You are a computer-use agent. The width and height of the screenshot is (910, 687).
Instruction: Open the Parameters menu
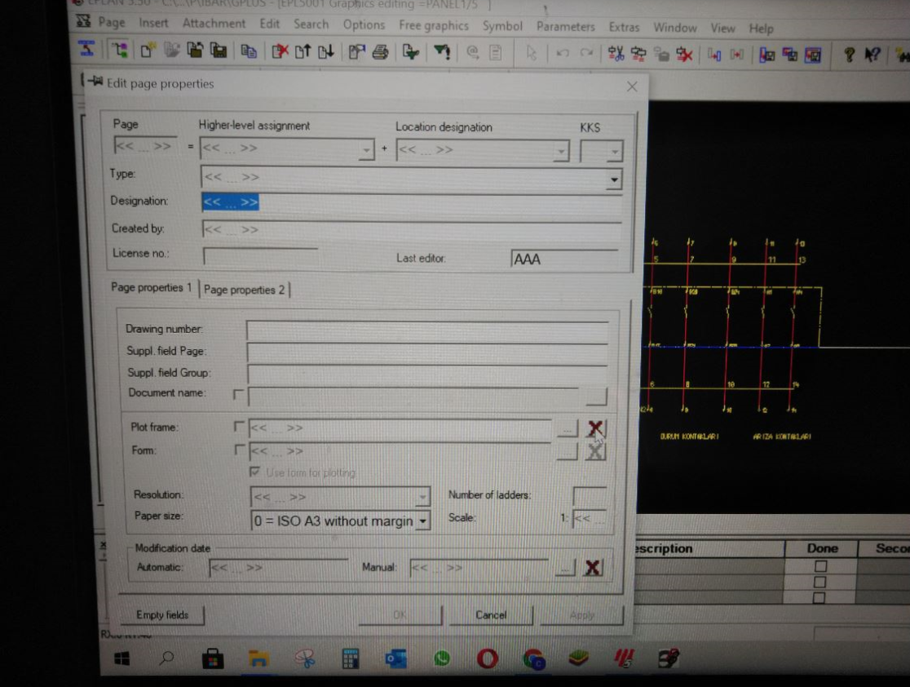click(x=566, y=27)
